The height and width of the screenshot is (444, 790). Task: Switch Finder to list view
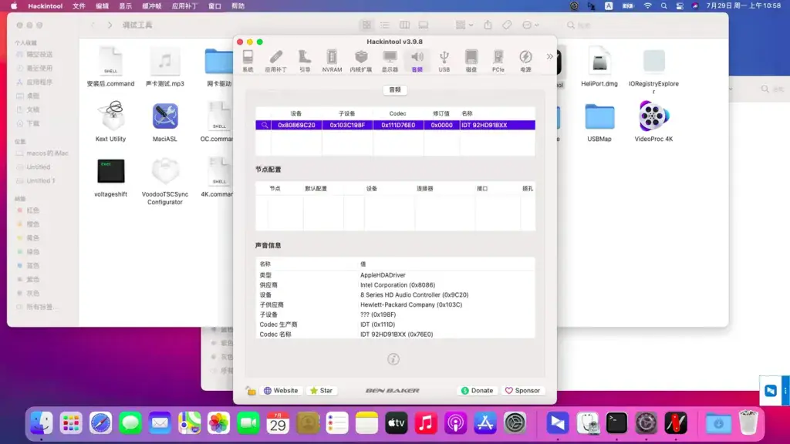click(385, 25)
